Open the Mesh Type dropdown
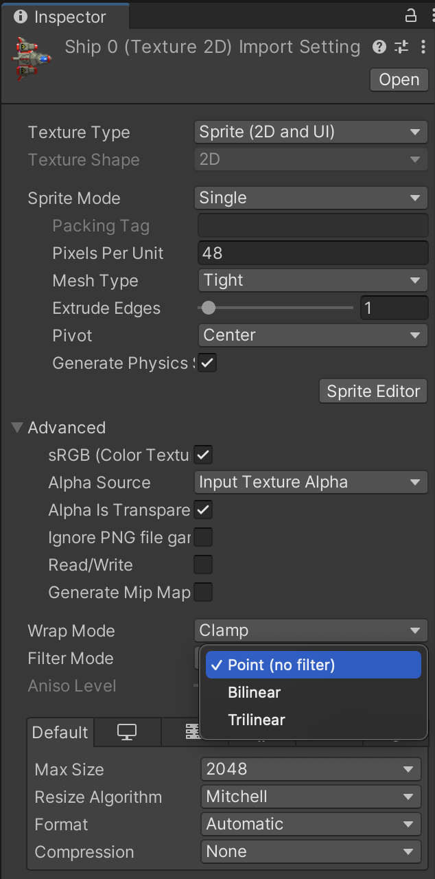435x879 pixels. [x=313, y=280]
